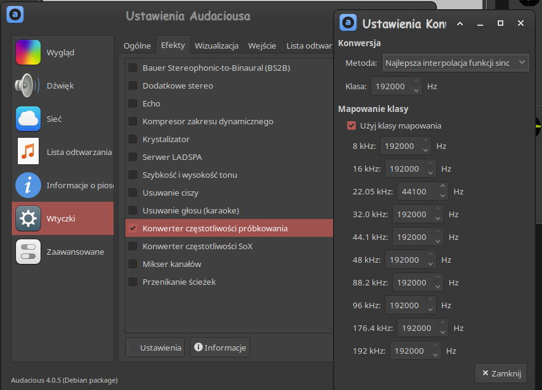Adjust the 176.4 kHz mapping stepper
Screen dimensions: 542x390
click(x=443, y=328)
